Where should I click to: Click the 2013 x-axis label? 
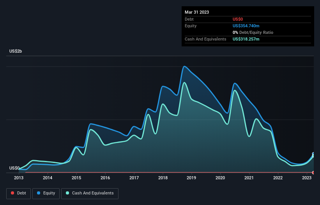coord(19,178)
